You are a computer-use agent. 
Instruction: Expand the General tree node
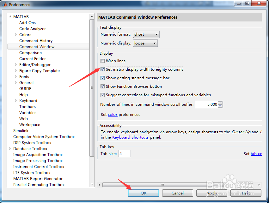click(16, 83)
